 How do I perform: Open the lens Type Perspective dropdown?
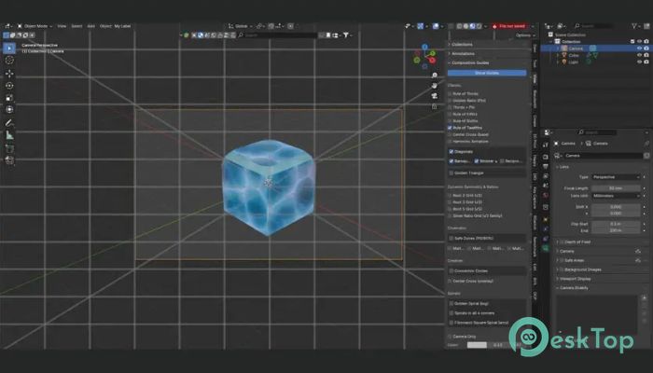point(616,177)
